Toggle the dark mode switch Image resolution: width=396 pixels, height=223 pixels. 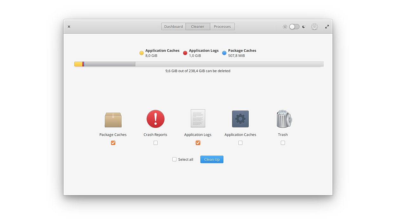click(294, 27)
